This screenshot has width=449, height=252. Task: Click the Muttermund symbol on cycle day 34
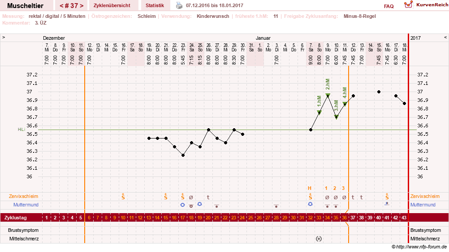coord(327,206)
